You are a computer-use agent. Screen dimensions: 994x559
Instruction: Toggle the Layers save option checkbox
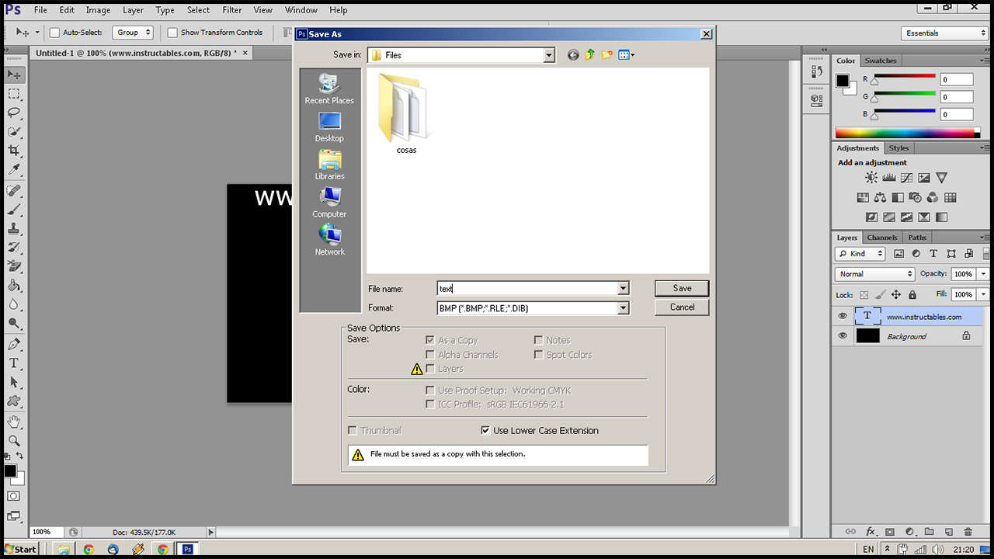click(x=430, y=369)
